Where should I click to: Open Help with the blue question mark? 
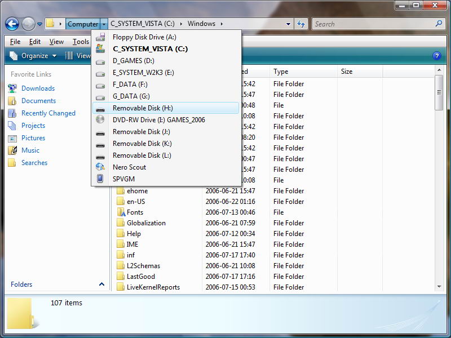click(436, 56)
